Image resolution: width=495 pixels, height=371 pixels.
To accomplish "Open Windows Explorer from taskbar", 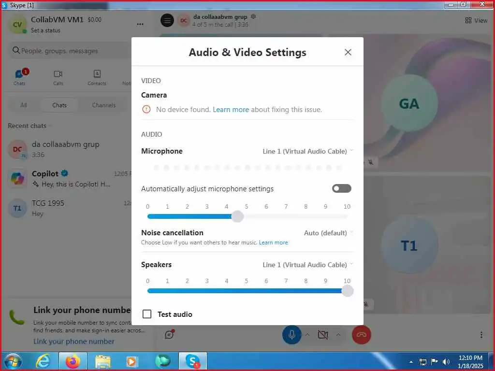I will [102, 361].
